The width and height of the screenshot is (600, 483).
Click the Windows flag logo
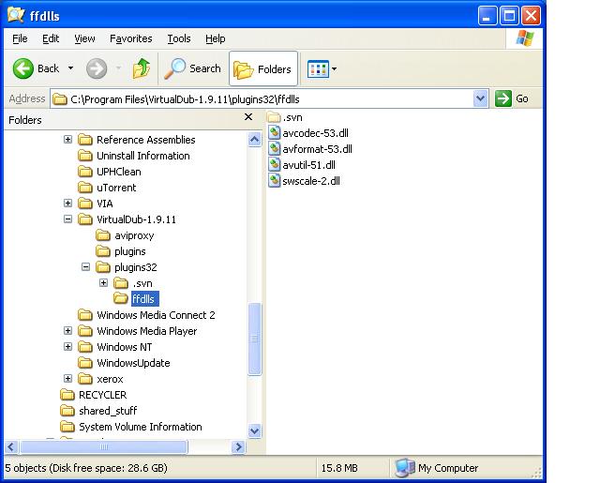click(x=524, y=38)
